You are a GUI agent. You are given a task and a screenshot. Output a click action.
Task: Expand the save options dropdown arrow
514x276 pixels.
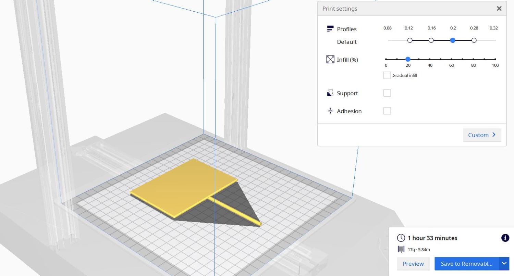(504, 264)
